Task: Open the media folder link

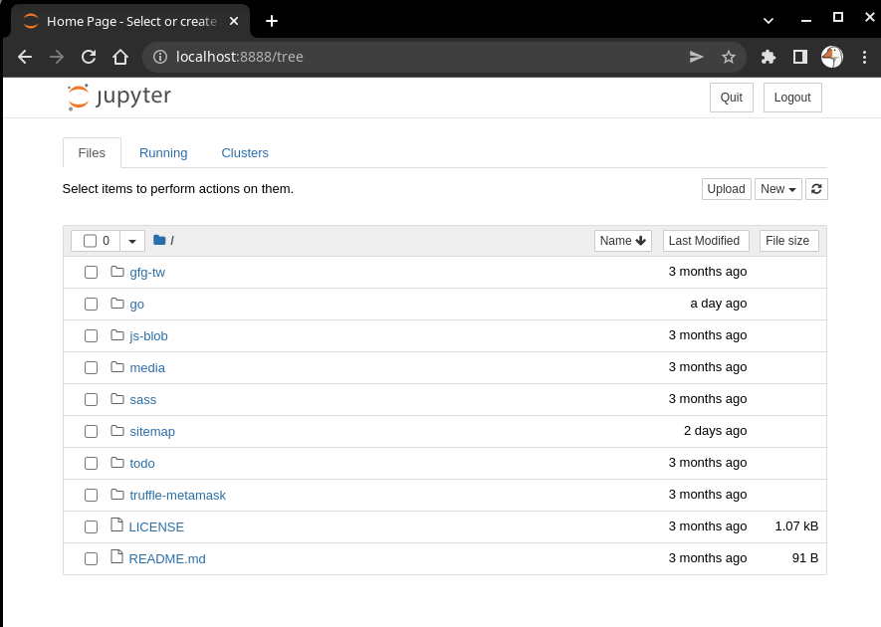Action: click(147, 368)
